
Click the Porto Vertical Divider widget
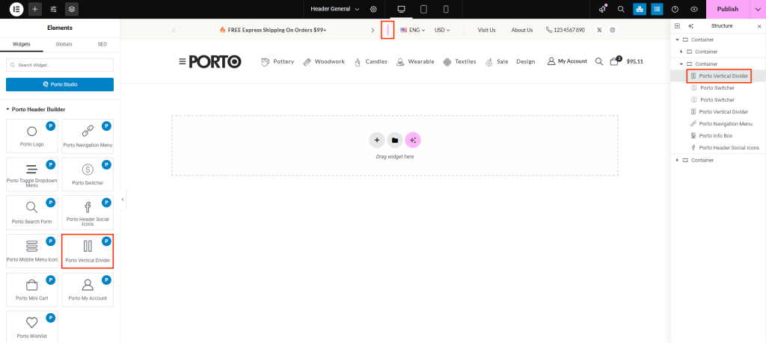tap(88, 251)
